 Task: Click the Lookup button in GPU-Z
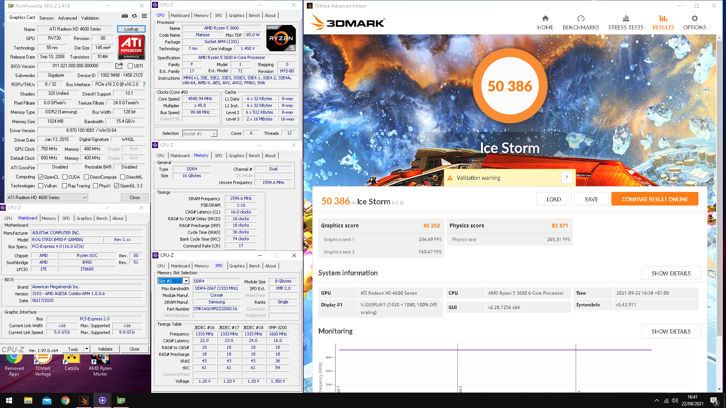pyautogui.click(x=131, y=29)
